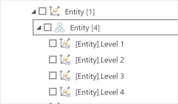Select the [Entity].Level 3 checkbox

pos(53,76)
